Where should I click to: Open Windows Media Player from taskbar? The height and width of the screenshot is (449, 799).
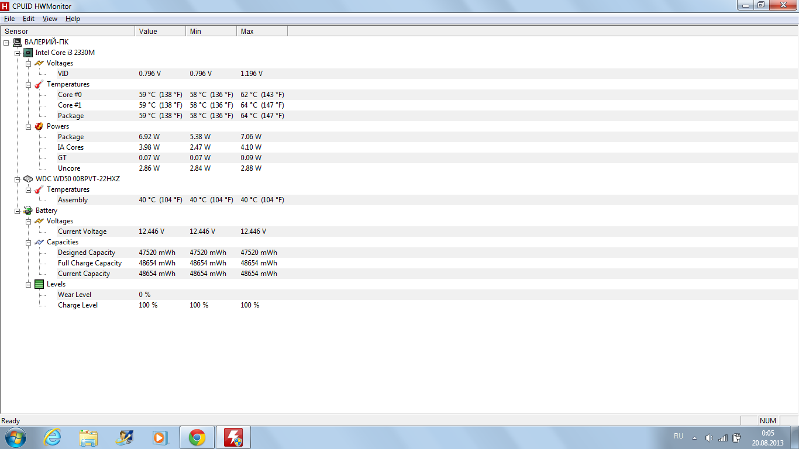coord(160,437)
